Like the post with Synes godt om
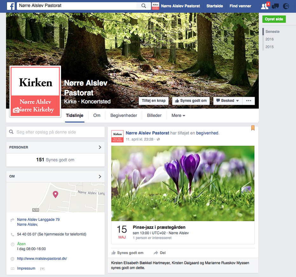 click(127, 253)
